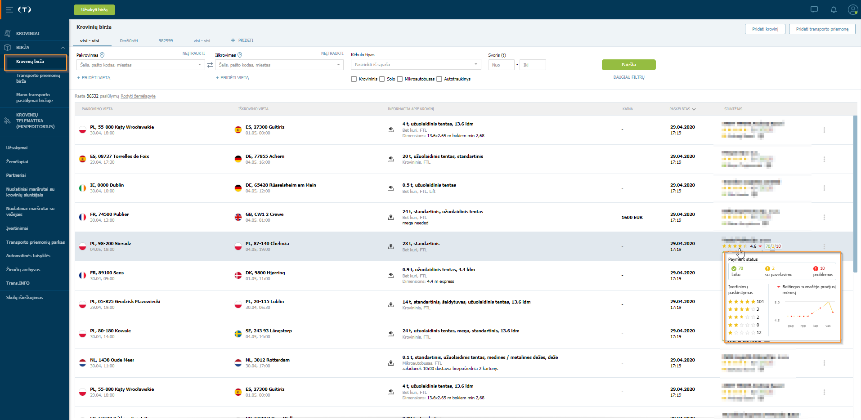Viewport: 861px width, 420px height.
Task: Switch to the 982599 tab
Action: click(166, 40)
